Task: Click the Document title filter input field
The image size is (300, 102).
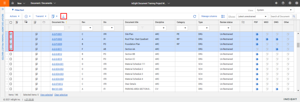Action: tap(131, 28)
